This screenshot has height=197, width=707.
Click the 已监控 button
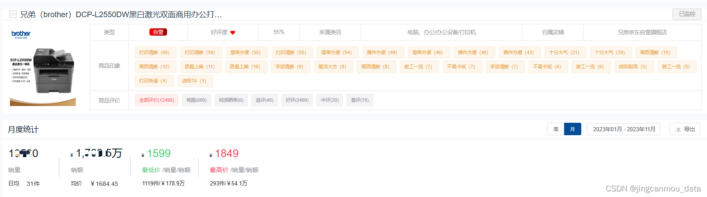[687, 14]
